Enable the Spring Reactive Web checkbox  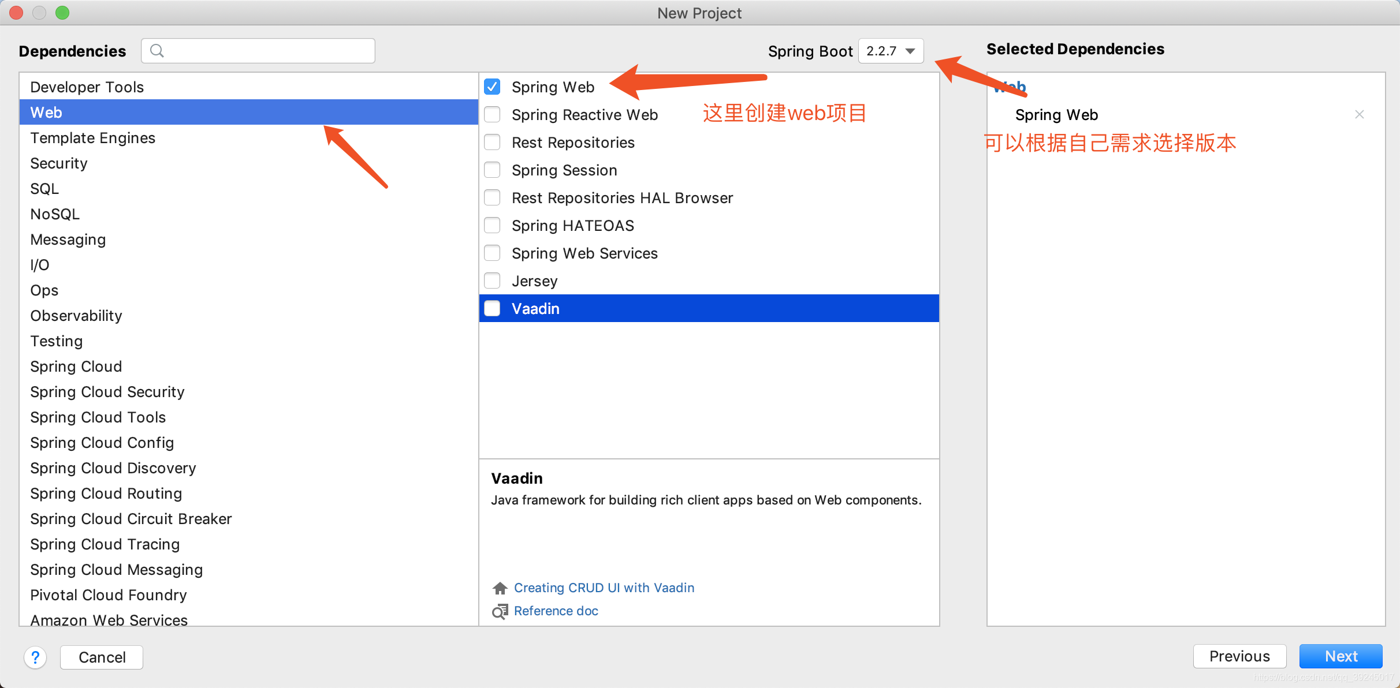(492, 114)
